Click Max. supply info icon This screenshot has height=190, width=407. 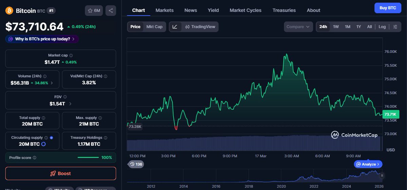point(100,118)
